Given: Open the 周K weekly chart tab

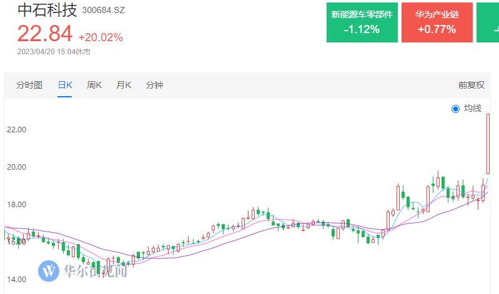Looking at the screenshot, I should coord(94,85).
